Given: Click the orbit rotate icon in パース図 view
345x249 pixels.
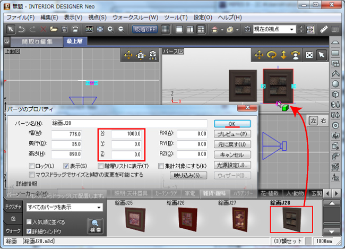Looking at the screenshot, I should pos(271,55).
